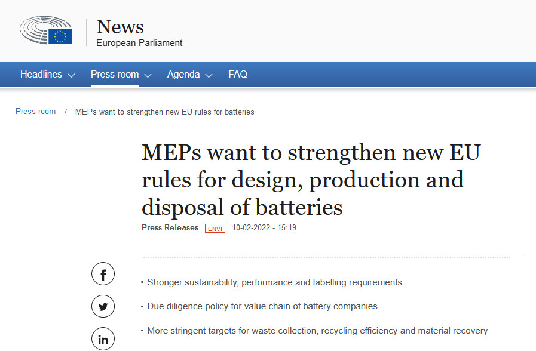This screenshot has height=351, width=536.
Task: Select the Agenda label in navigation bar
Action: [183, 75]
